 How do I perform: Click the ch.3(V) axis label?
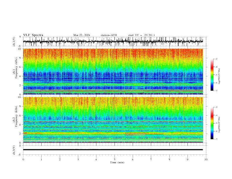pyautogui.click(x=14, y=150)
